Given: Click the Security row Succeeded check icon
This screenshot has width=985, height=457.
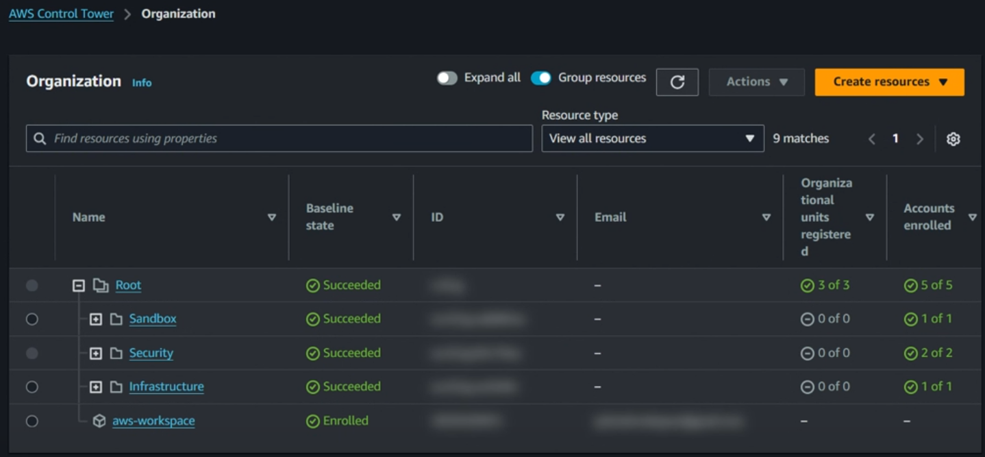Looking at the screenshot, I should point(313,354).
